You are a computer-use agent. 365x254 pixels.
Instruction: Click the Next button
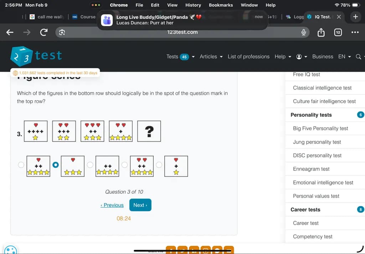pyautogui.click(x=140, y=205)
